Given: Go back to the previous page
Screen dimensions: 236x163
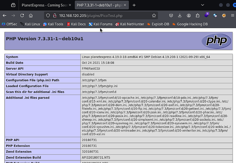Looking at the screenshot, I should (4, 15).
